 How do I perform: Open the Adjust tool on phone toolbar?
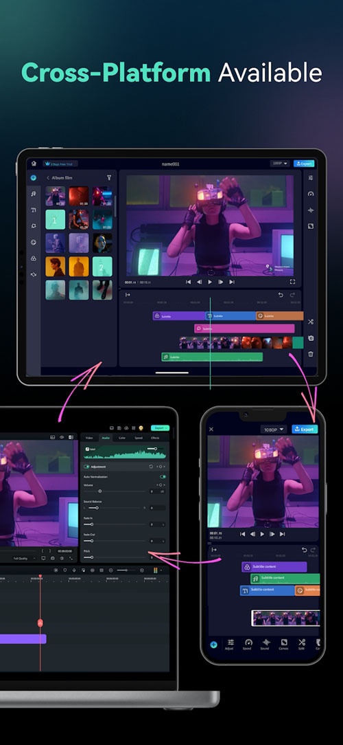230,644
